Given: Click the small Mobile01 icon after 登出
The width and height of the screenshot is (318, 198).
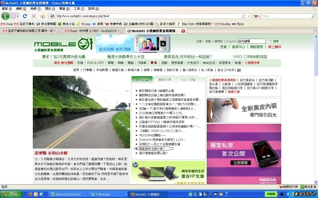Looking at the screenshot, I should tap(238, 70).
